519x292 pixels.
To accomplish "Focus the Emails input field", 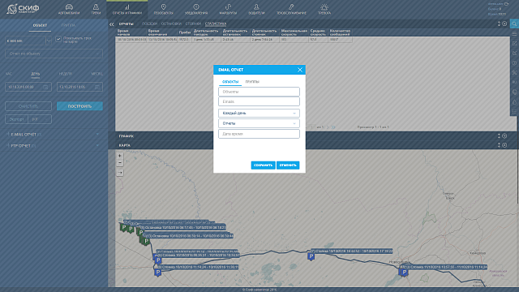I will [259, 101].
